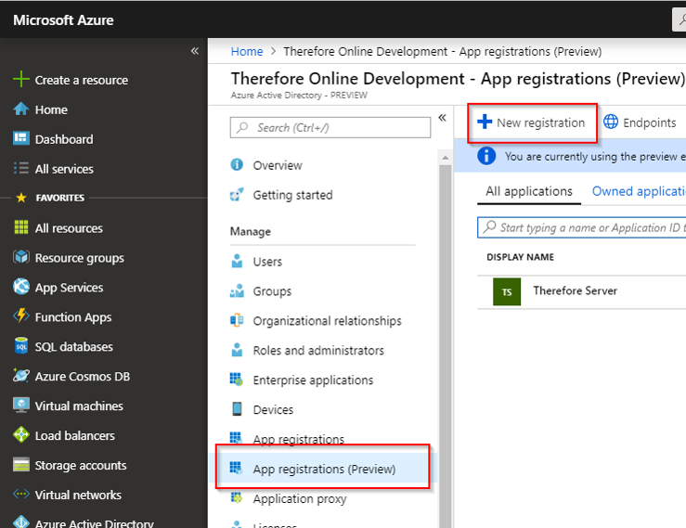Click the Endpoints globe icon
This screenshot has width=686, height=528.
coord(611,122)
